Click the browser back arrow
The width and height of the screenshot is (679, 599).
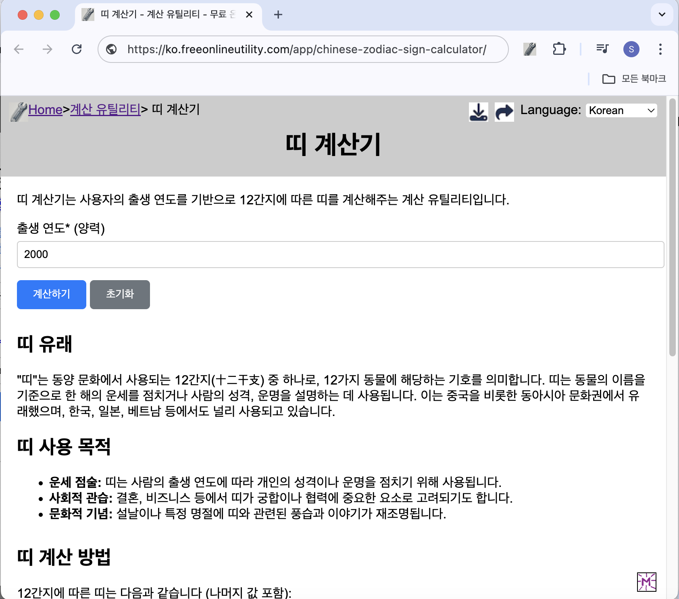[19, 49]
